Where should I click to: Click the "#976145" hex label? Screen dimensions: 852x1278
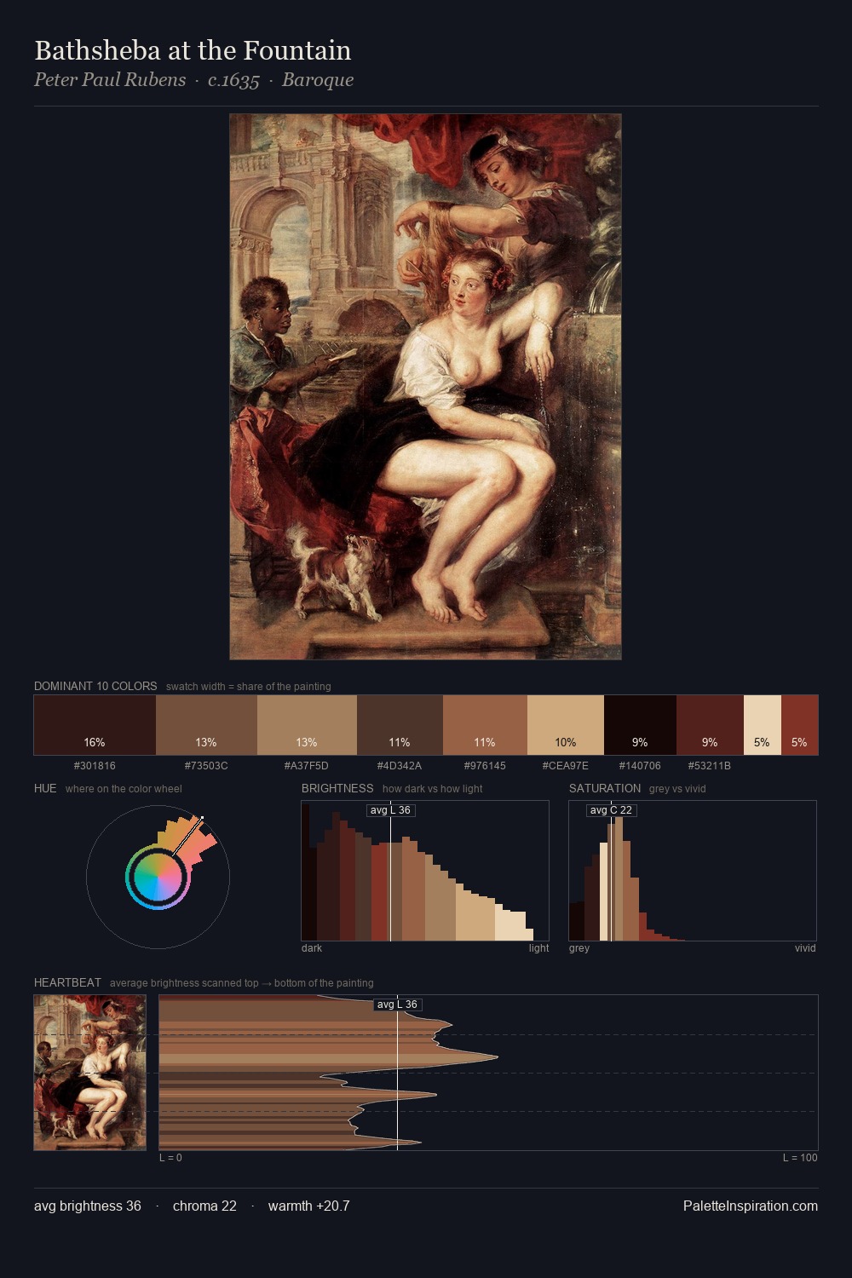(x=485, y=765)
